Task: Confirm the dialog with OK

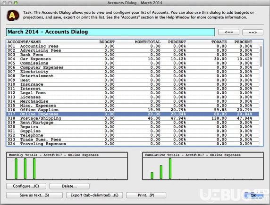Action: pos(253,196)
